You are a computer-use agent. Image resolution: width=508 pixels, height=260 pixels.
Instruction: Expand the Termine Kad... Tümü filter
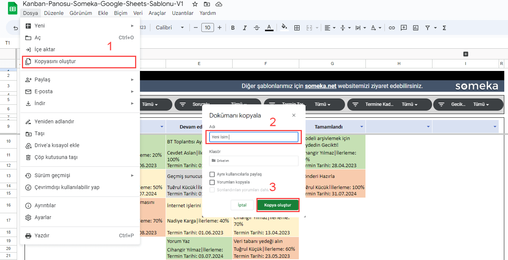(x=410, y=105)
